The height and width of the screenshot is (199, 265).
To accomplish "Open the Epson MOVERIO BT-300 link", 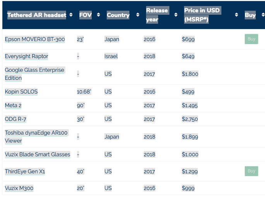I will pos(35,39).
